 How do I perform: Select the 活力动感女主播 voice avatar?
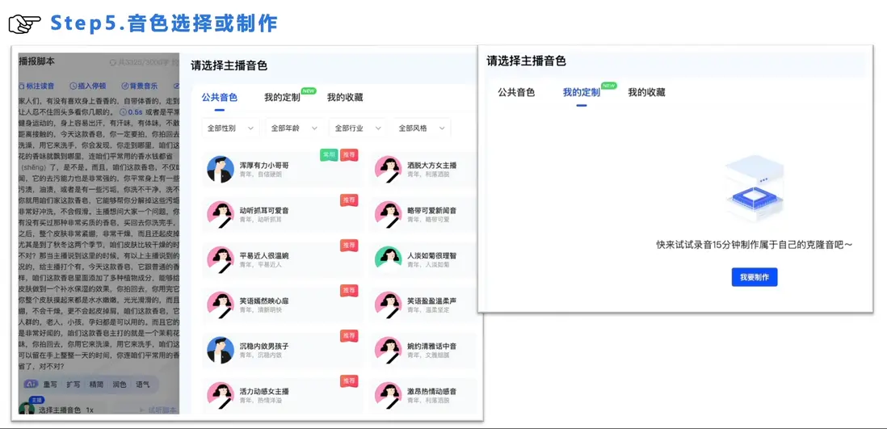tap(221, 396)
